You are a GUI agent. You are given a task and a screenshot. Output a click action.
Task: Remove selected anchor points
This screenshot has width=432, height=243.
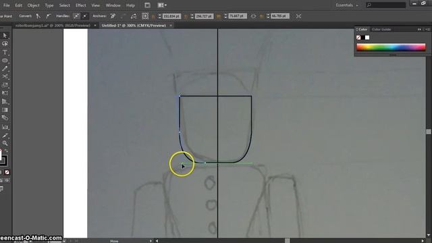click(113, 16)
